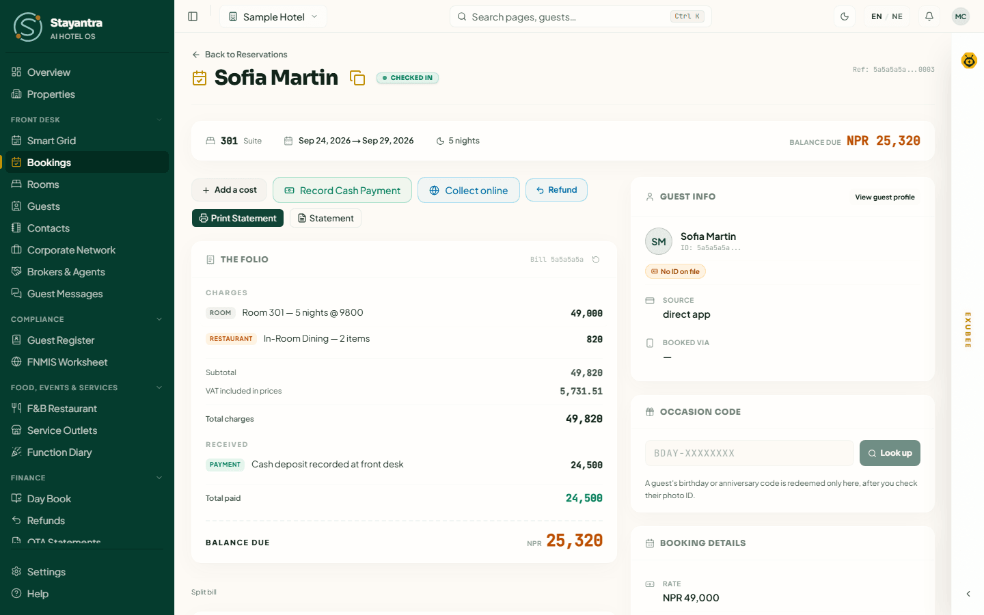Open the Sample Hotel property dropdown
The width and height of the screenshot is (984, 615).
coord(273,16)
